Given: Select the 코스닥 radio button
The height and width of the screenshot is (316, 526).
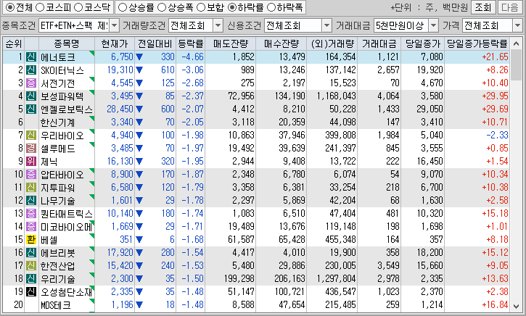Looking at the screenshot, I should click(x=78, y=7).
